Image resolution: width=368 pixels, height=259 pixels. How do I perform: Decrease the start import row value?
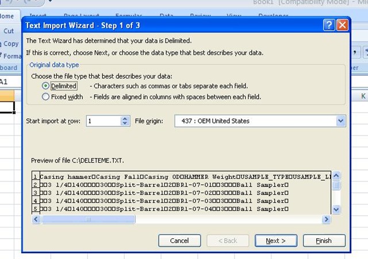click(x=125, y=123)
